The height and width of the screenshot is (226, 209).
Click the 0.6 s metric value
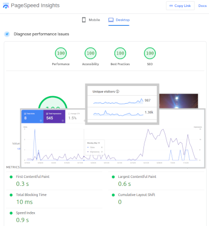[124, 184]
